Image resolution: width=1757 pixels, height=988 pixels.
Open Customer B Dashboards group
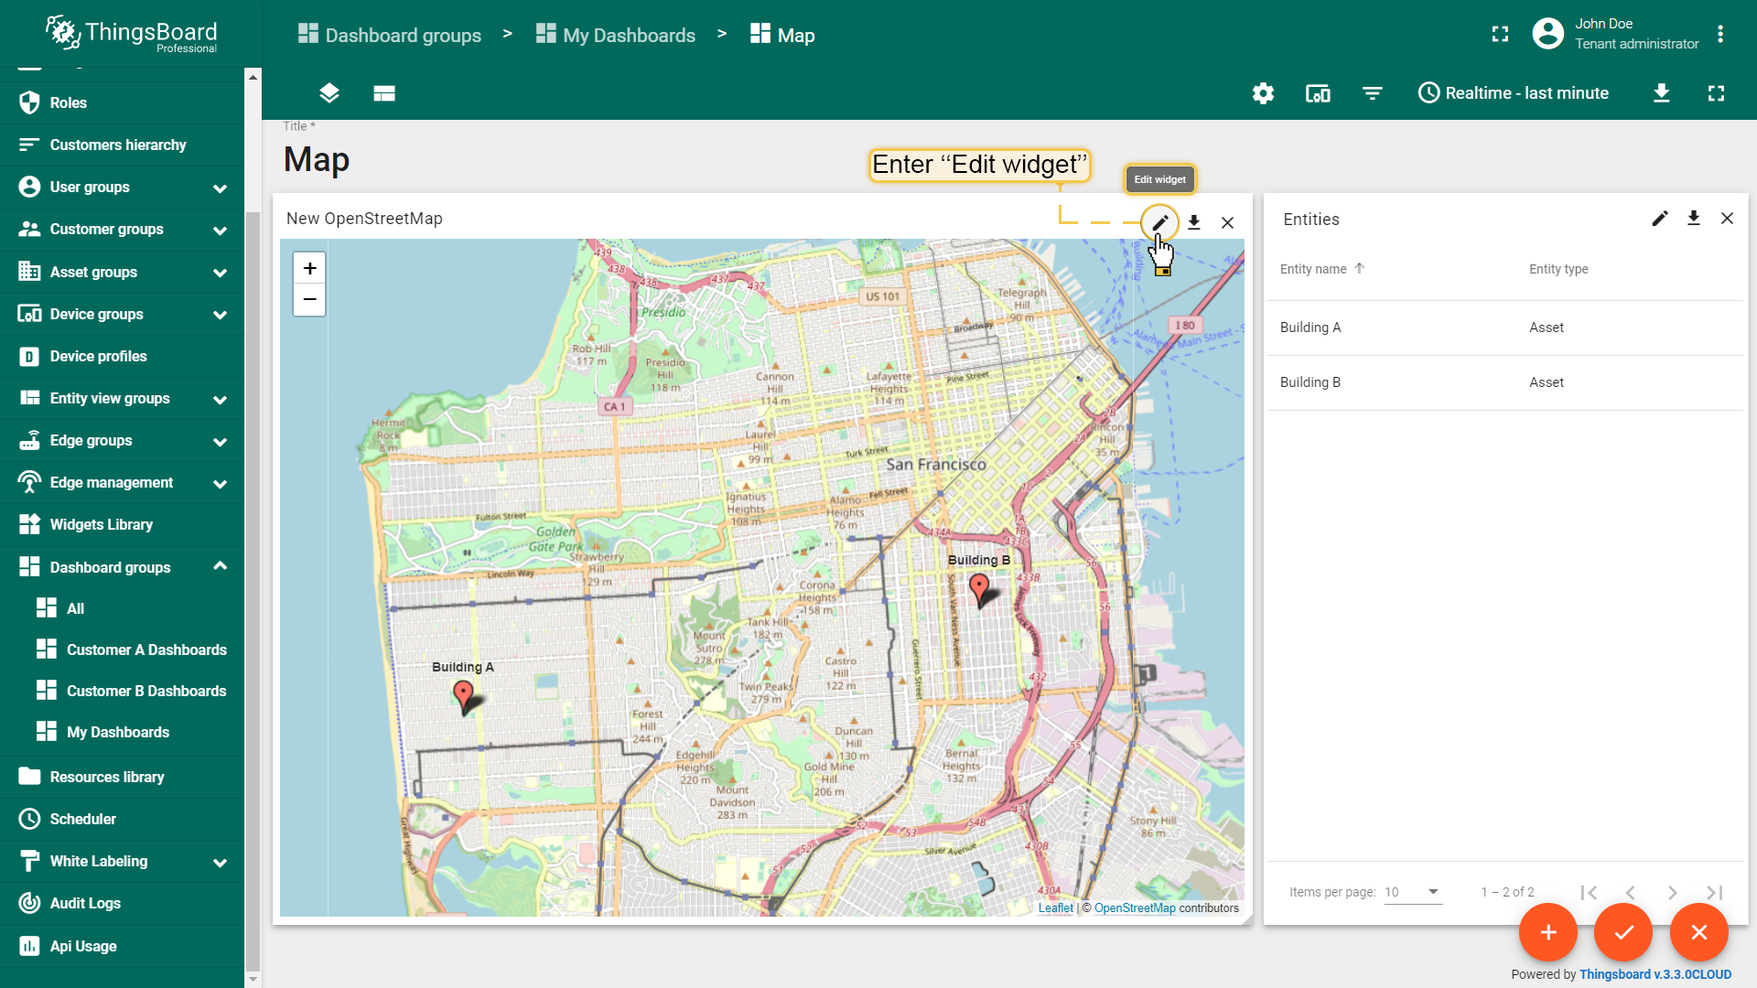(123, 691)
